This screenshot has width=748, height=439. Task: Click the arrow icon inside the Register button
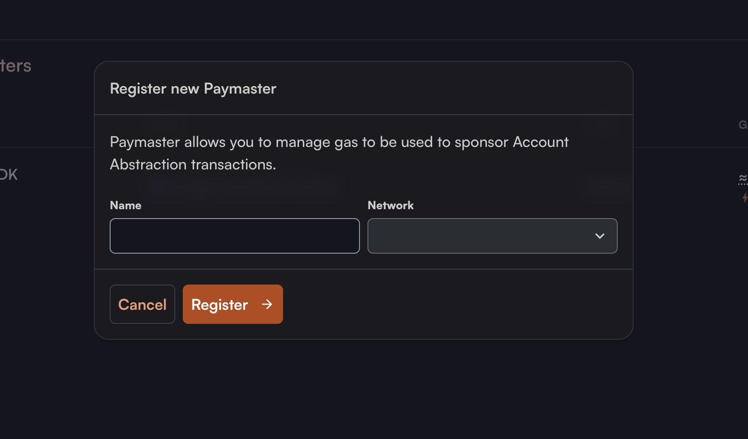coord(267,304)
